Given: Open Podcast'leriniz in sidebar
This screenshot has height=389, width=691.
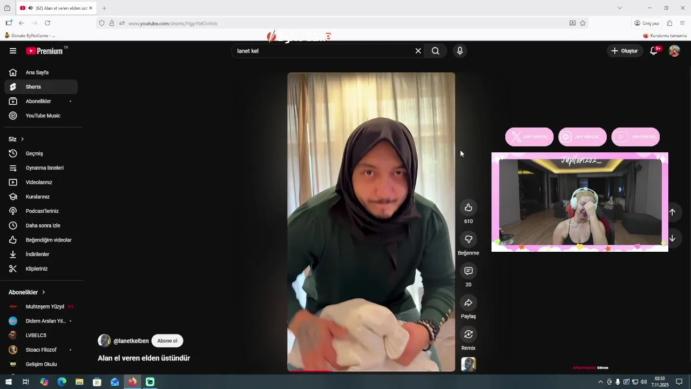Looking at the screenshot, I should pyautogui.click(x=41, y=211).
